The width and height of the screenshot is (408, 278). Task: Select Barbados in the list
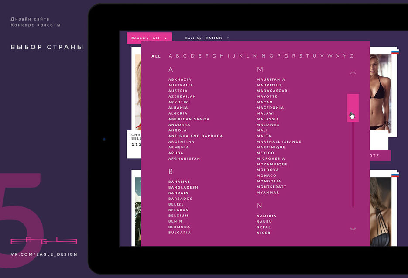180,199
